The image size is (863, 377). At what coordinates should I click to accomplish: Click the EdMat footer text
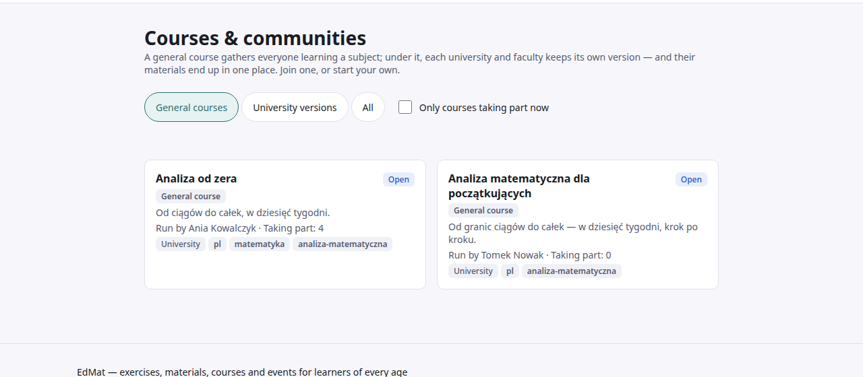[242, 372]
